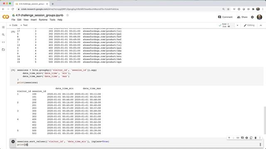Screen dimensions: 266x149
Task: Click the visitor_id index label in output
Action: point(24,91)
